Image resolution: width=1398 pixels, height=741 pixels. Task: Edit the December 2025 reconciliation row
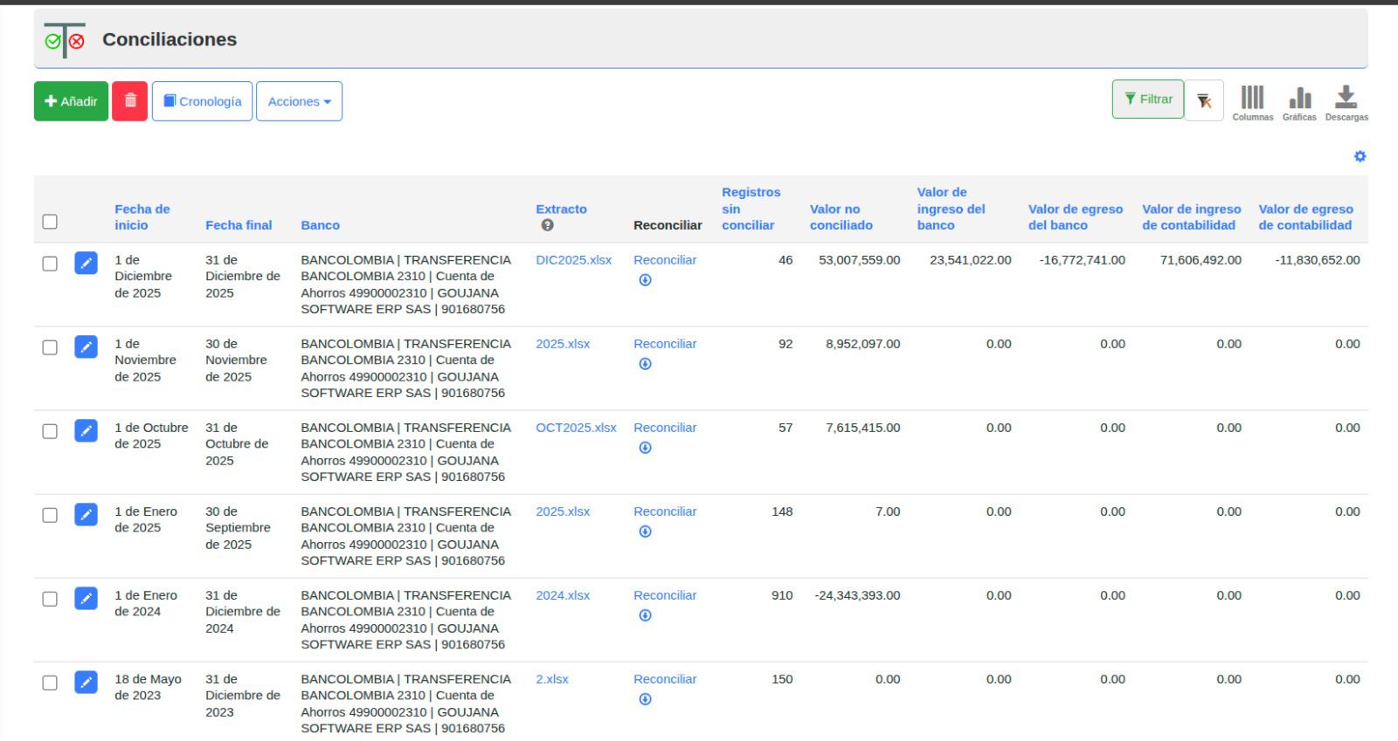click(x=86, y=263)
